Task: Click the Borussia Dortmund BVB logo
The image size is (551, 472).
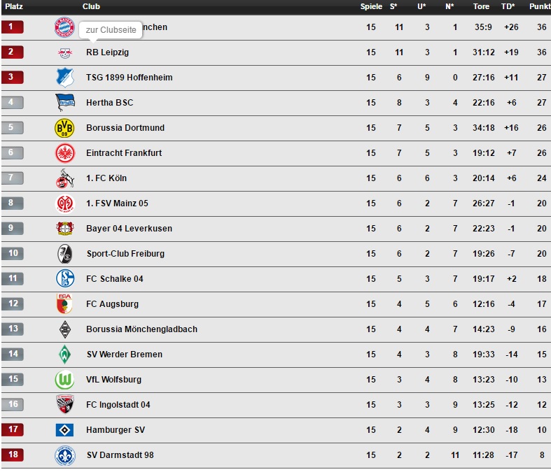Action: [x=64, y=128]
